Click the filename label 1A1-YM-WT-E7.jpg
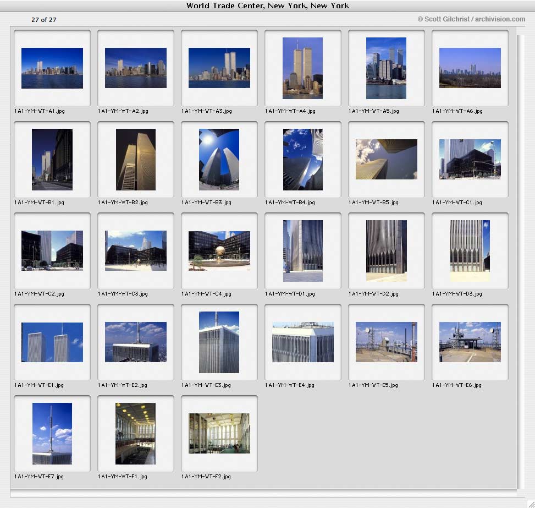The width and height of the screenshot is (535, 508). 39,476
